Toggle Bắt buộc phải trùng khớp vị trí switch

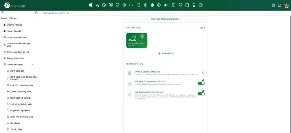201,94
